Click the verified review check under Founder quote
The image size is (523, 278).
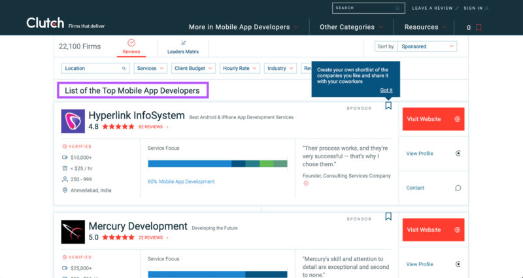(x=306, y=183)
